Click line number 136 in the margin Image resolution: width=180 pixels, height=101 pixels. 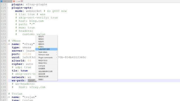point(3,81)
